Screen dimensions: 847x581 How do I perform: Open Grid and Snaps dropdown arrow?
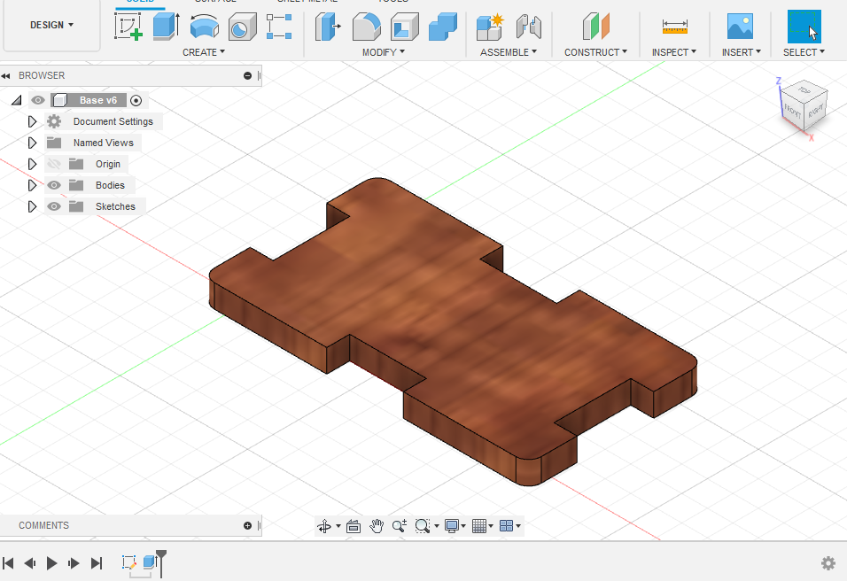(x=491, y=526)
